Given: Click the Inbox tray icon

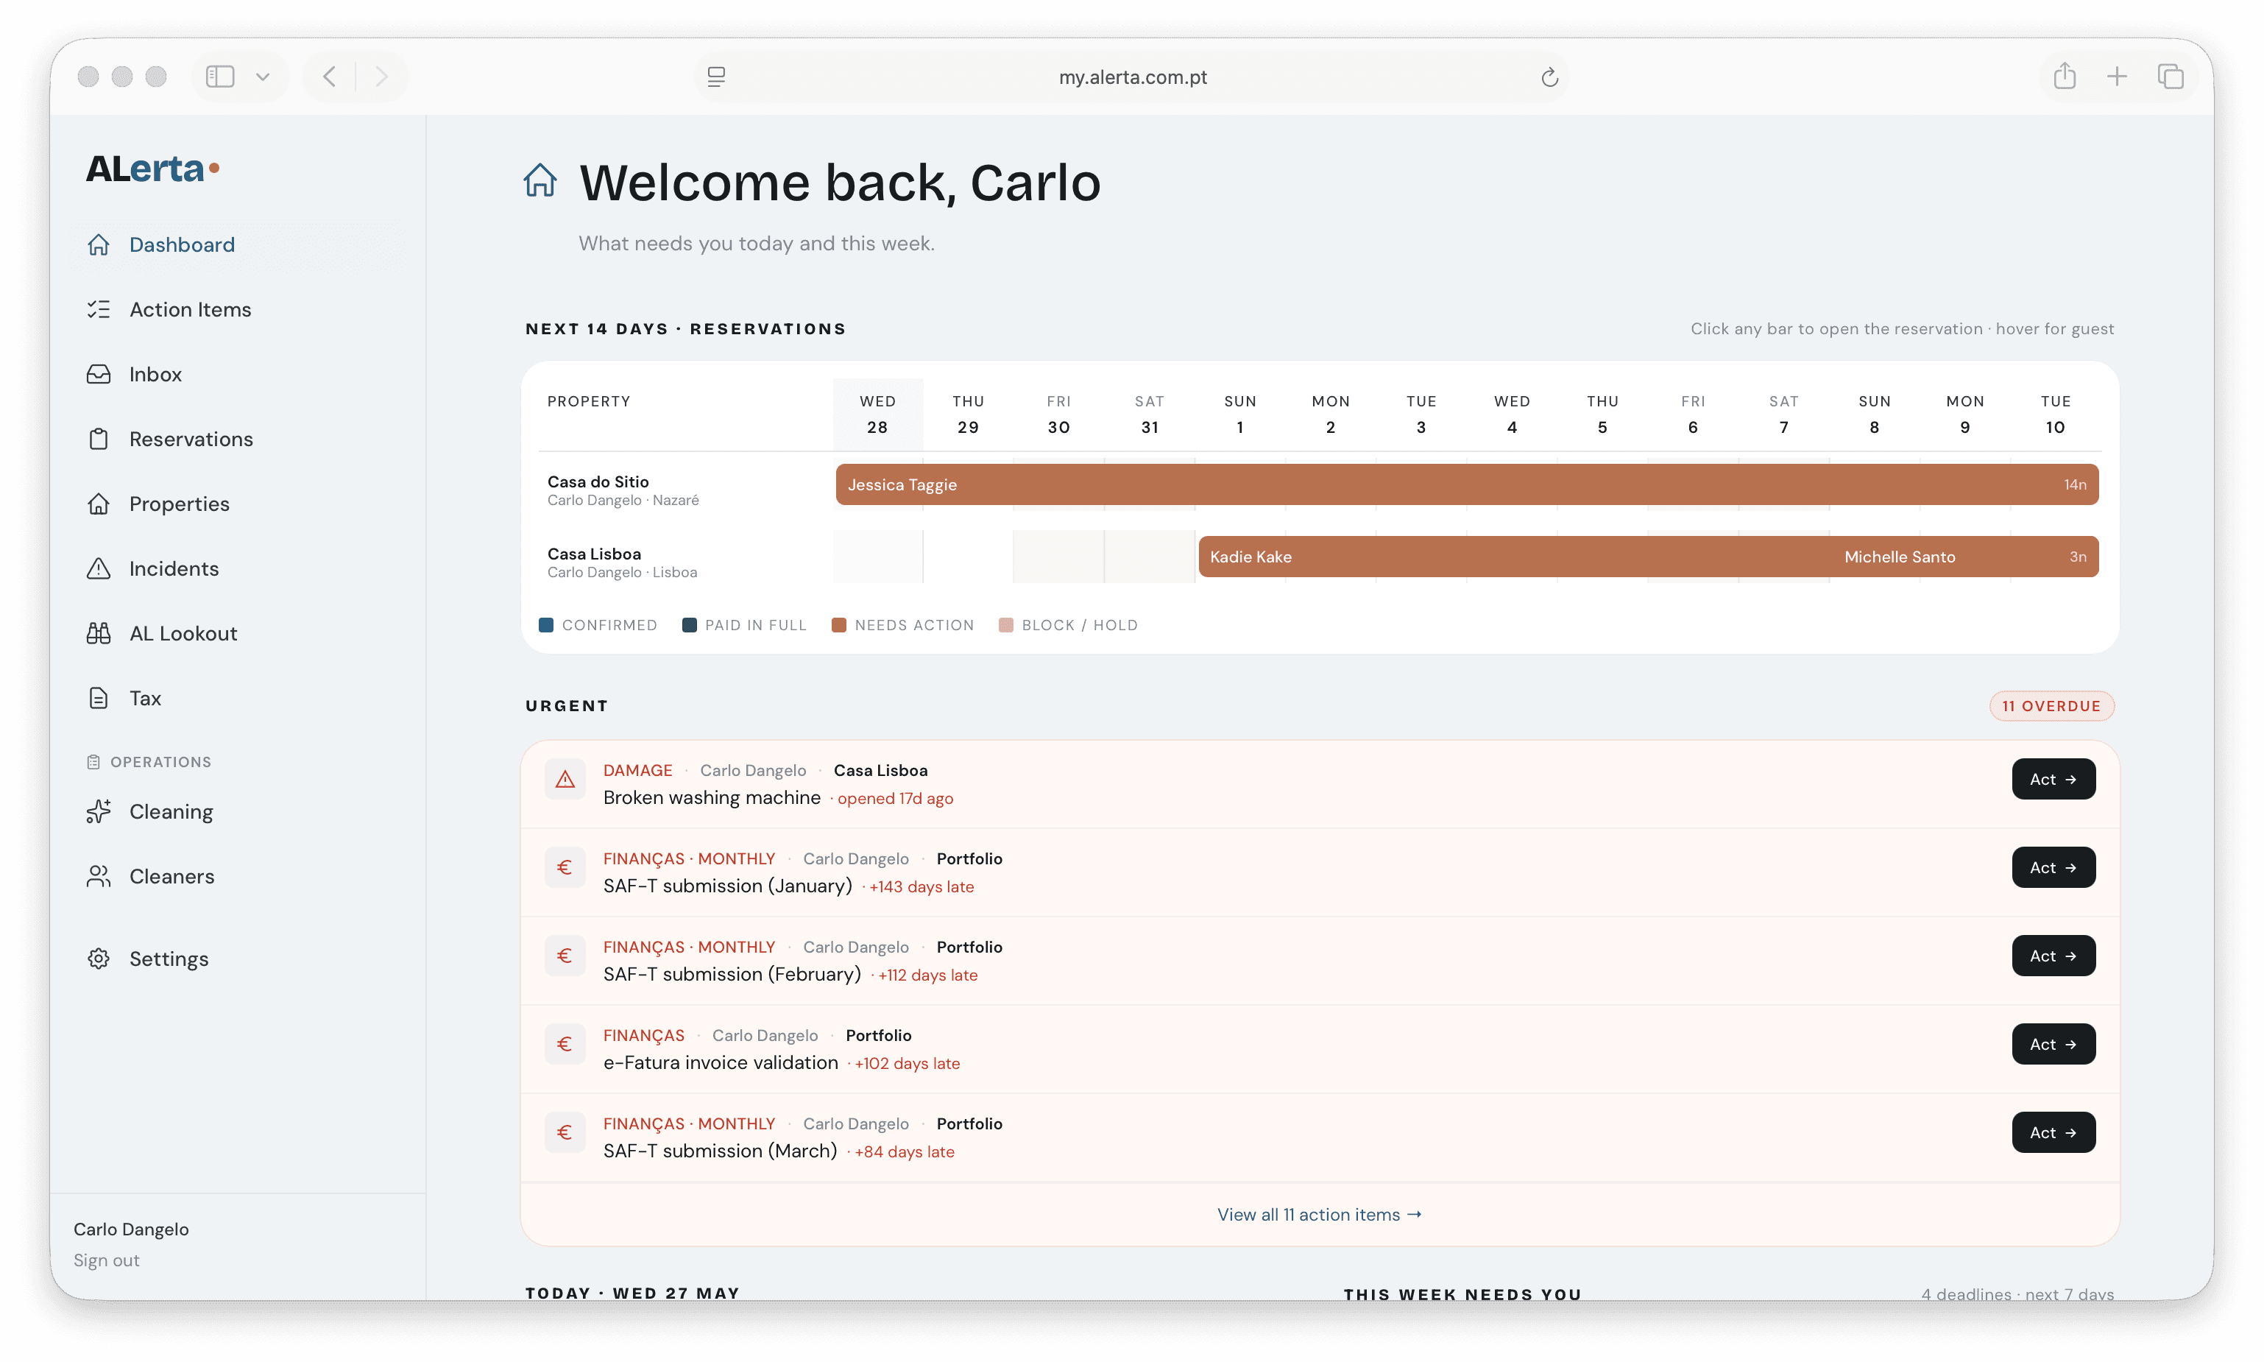Looking at the screenshot, I should tap(98, 375).
